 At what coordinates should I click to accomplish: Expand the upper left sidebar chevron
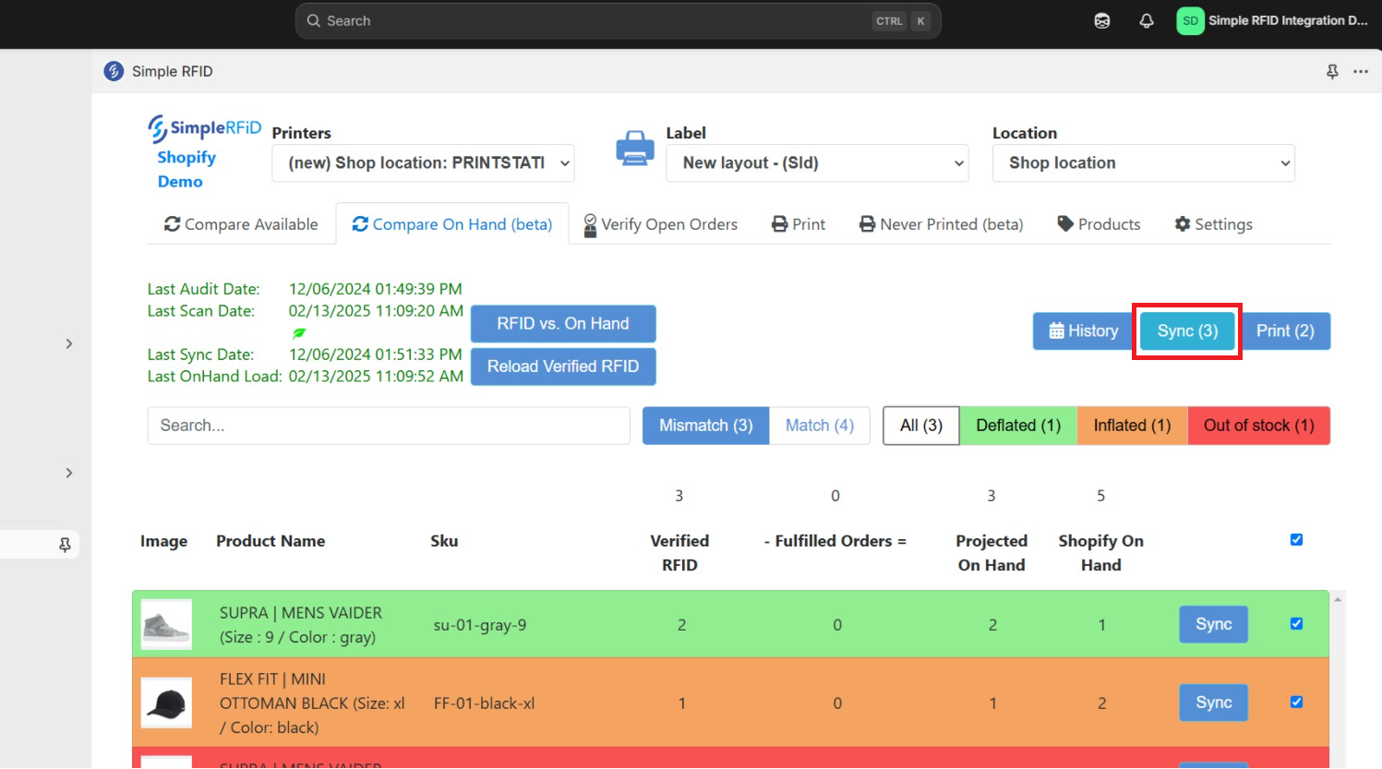click(69, 343)
